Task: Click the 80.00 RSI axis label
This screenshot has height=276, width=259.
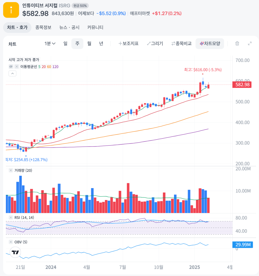Action: (241, 218)
